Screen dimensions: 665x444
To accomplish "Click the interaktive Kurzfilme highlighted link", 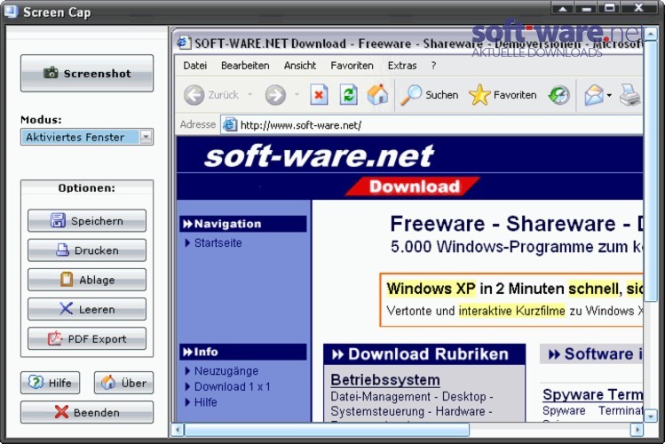I will point(512,311).
